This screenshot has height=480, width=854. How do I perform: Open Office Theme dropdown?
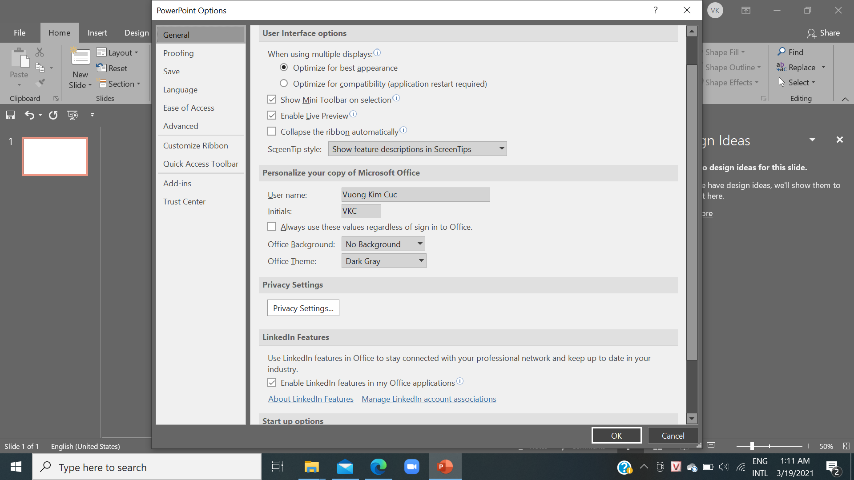[384, 261]
